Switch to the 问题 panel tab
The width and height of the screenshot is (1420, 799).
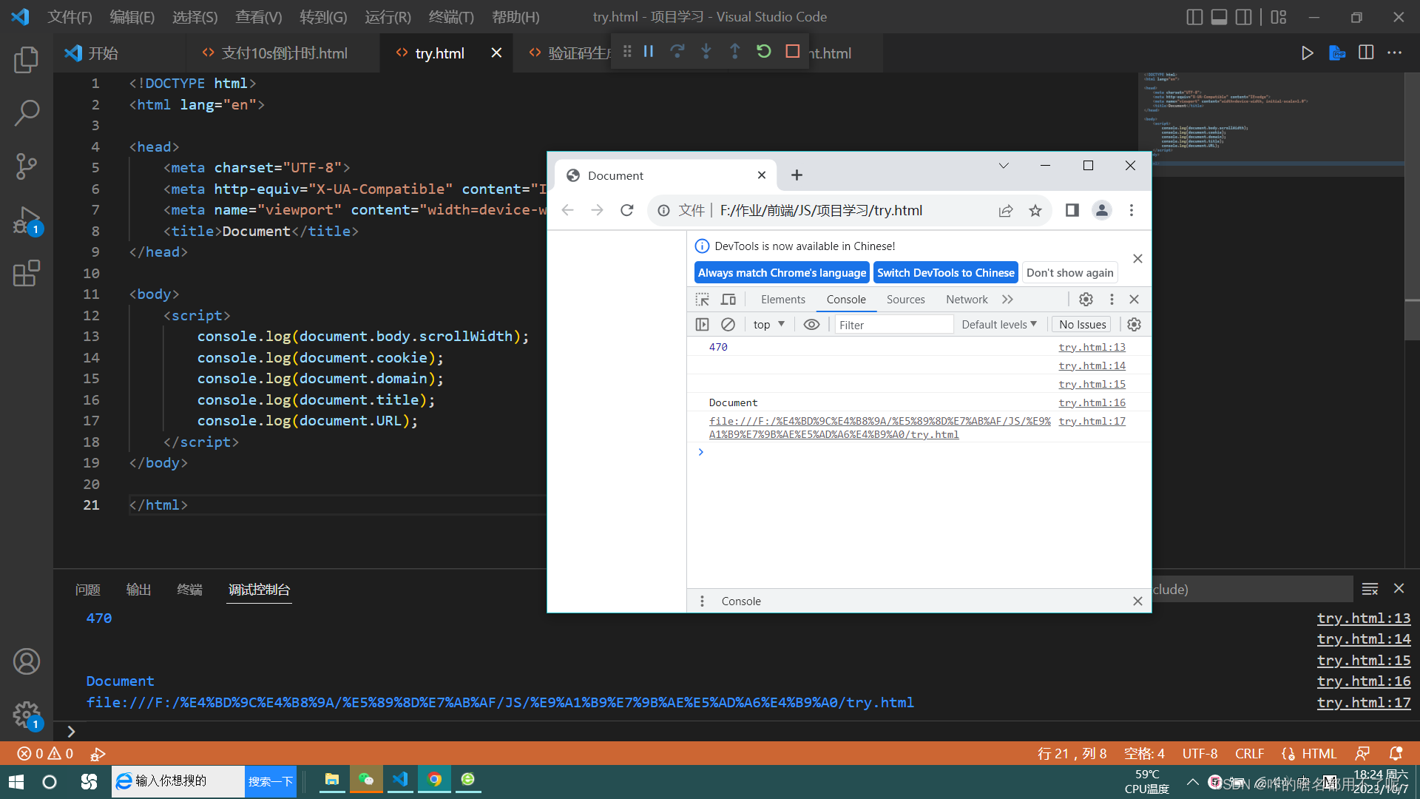[87, 590]
